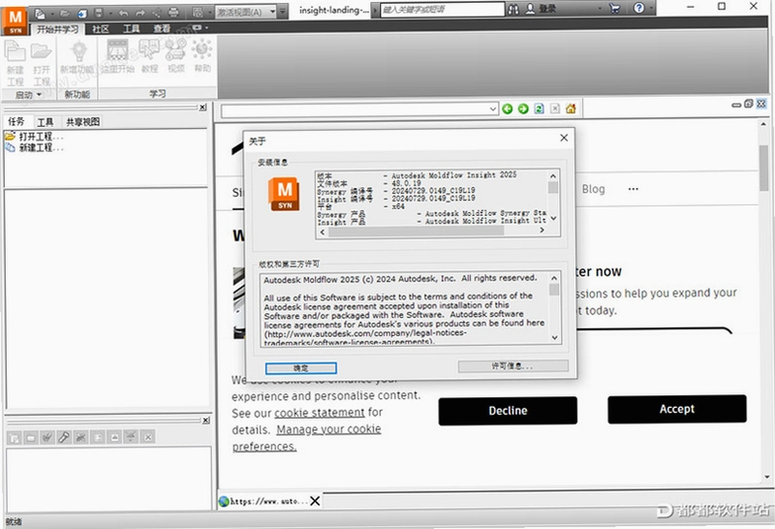Click the Open folder icon in quick access toolbar
Viewport: 775px width, 529px height.
click(64, 14)
